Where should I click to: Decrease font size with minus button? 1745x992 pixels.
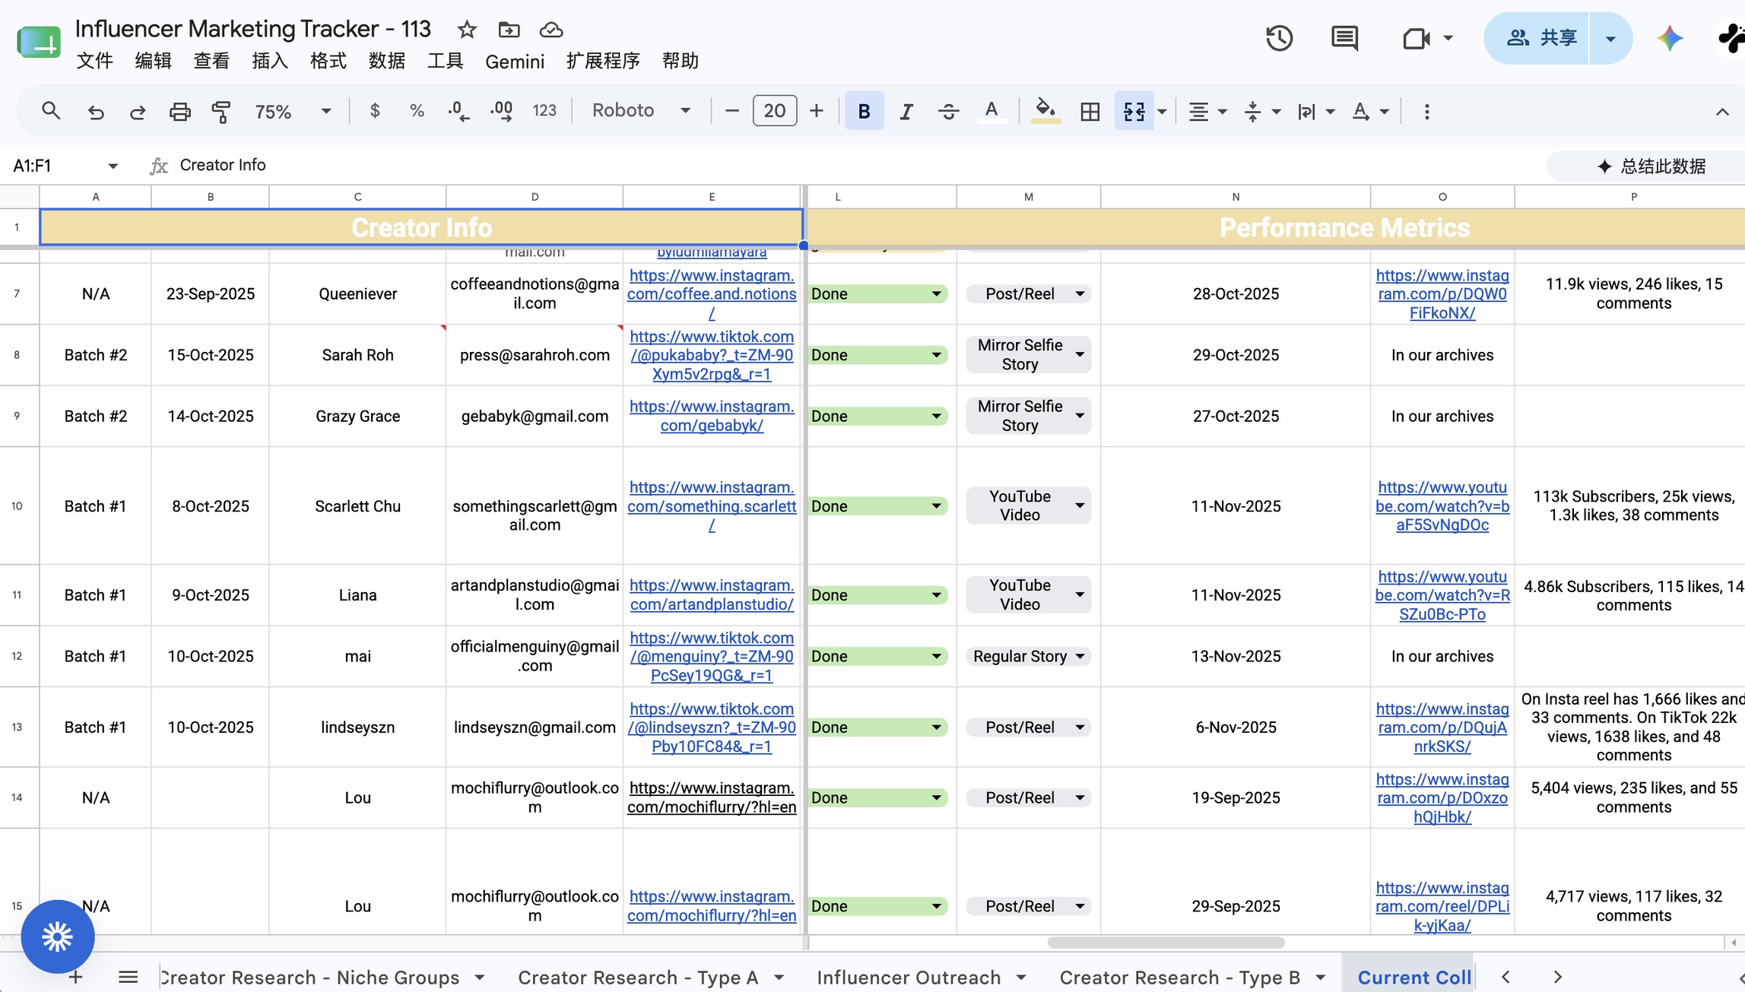(731, 111)
